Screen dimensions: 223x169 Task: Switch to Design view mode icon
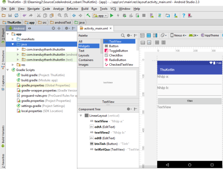tap(142, 35)
